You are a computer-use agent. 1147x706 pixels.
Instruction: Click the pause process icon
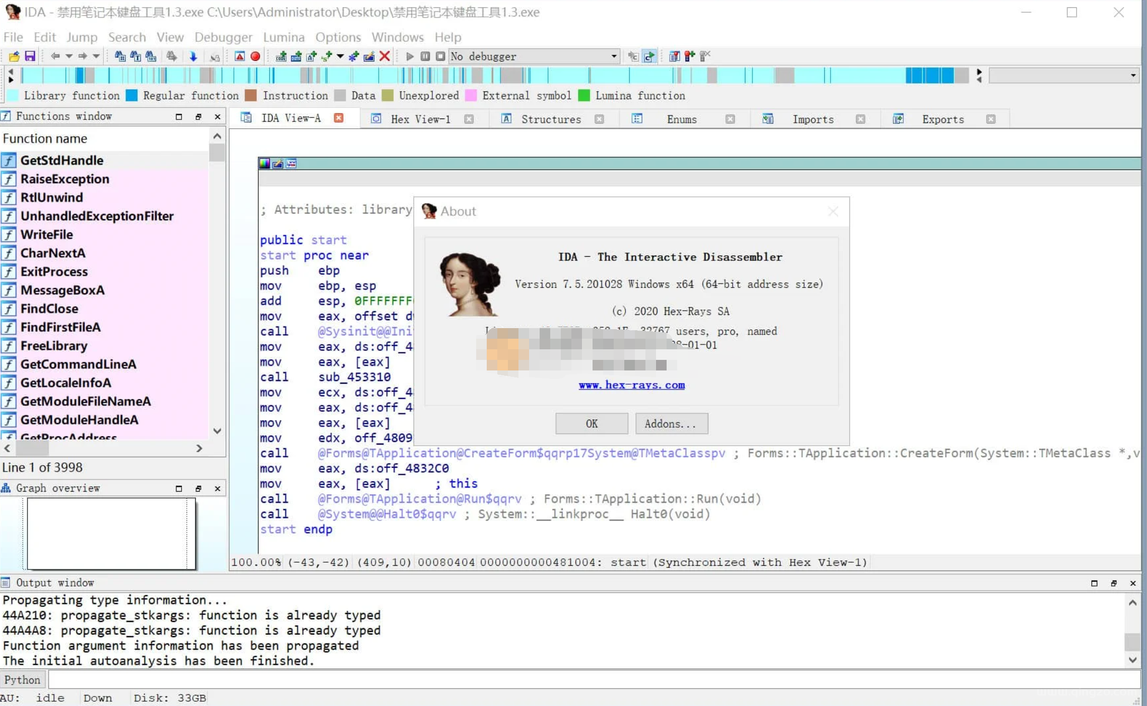(425, 56)
